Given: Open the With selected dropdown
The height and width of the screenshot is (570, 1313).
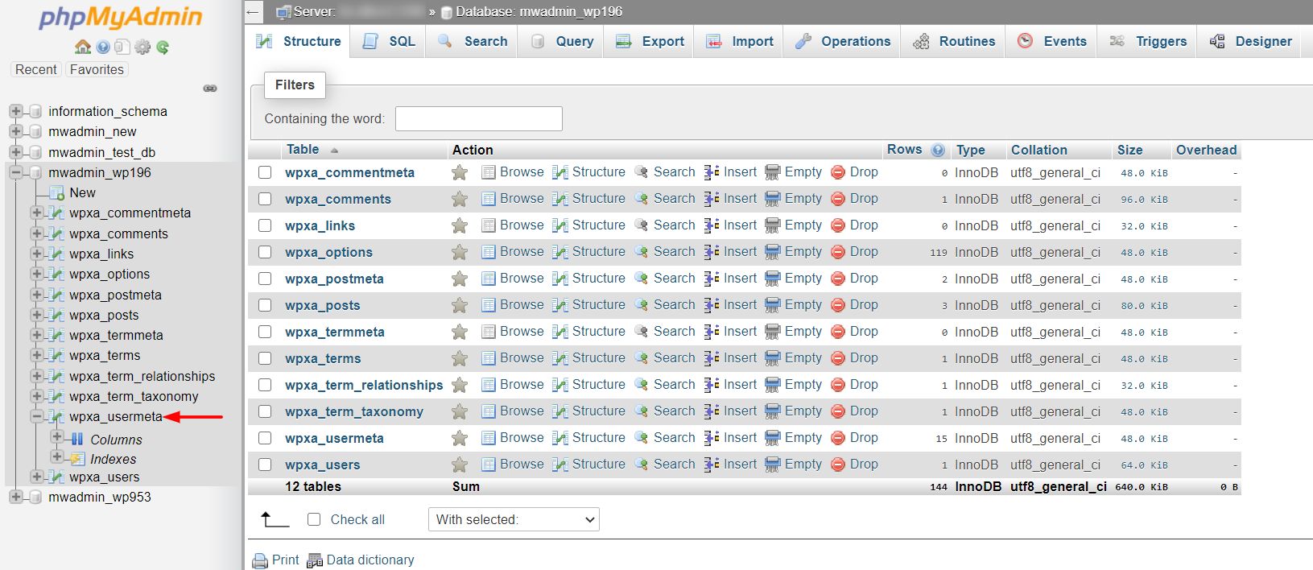Looking at the screenshot, I should [514, 520].
